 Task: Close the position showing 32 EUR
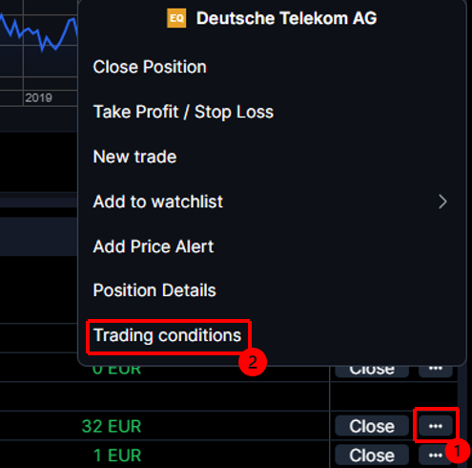click(x=372, y=426)
